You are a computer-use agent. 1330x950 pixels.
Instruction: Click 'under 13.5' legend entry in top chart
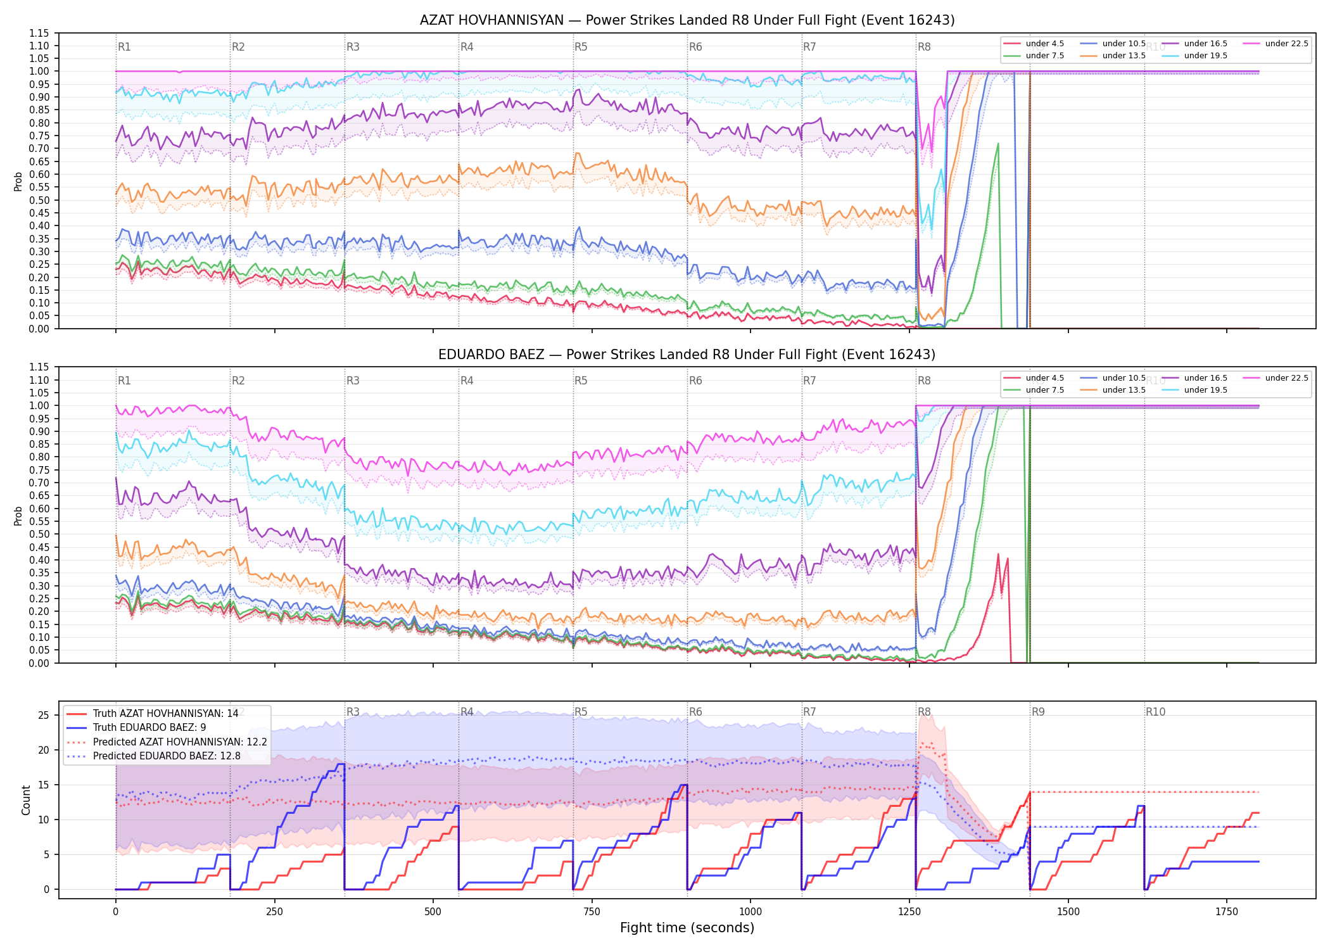1113,56
